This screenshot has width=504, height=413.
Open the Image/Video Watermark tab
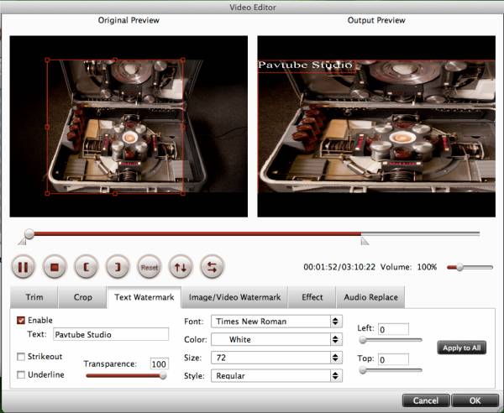(x=234, y=297)
